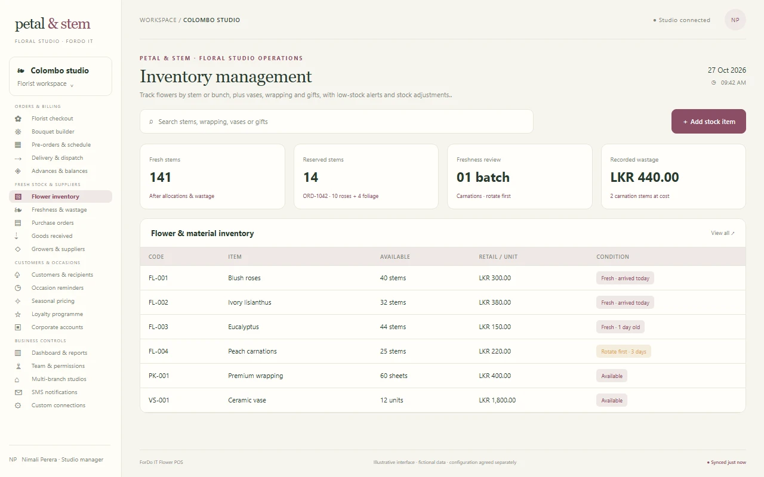Select the Fresh stems summary card
Image resolution: width=764 pixels, height=477 pixels.
coord(212,176)
